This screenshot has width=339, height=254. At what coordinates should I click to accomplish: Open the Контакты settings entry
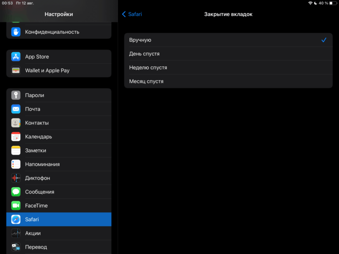(x=59, y=123)
